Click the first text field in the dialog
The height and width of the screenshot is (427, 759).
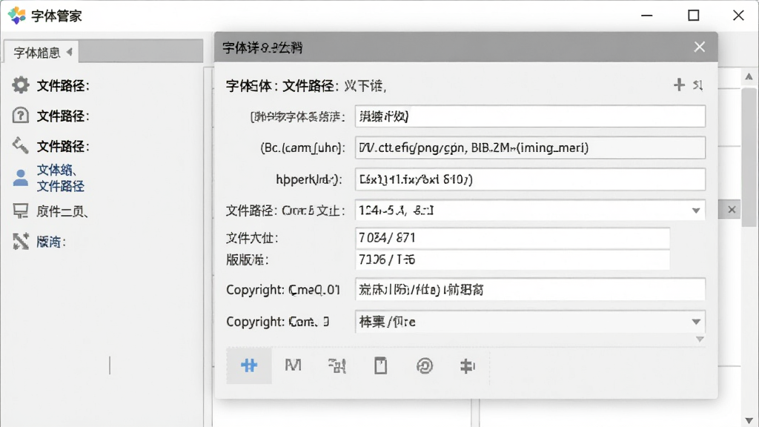(530, 116)
